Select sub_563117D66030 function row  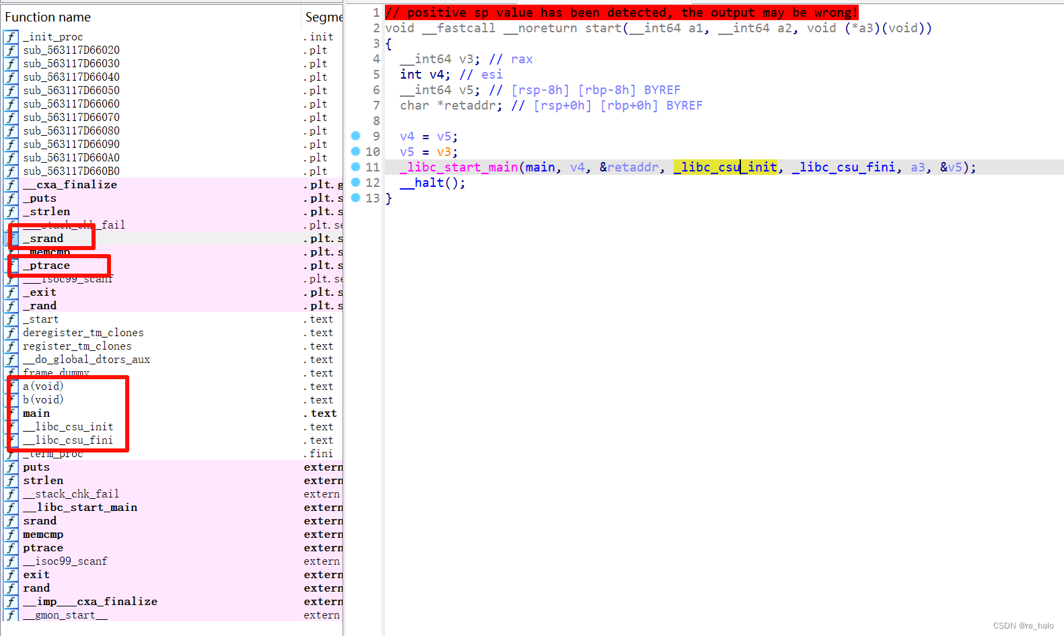pyautogui.click(x=172, y=64)
